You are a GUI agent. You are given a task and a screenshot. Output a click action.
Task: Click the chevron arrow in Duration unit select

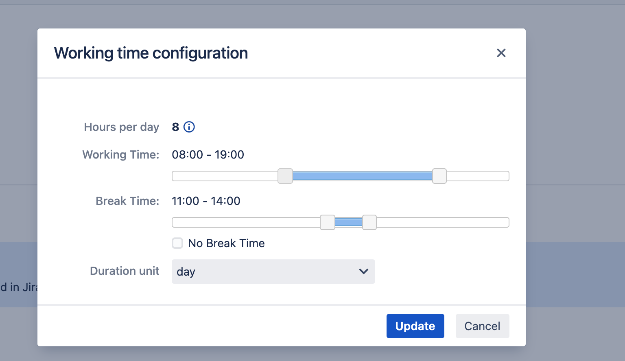click(x=364, y=271)
